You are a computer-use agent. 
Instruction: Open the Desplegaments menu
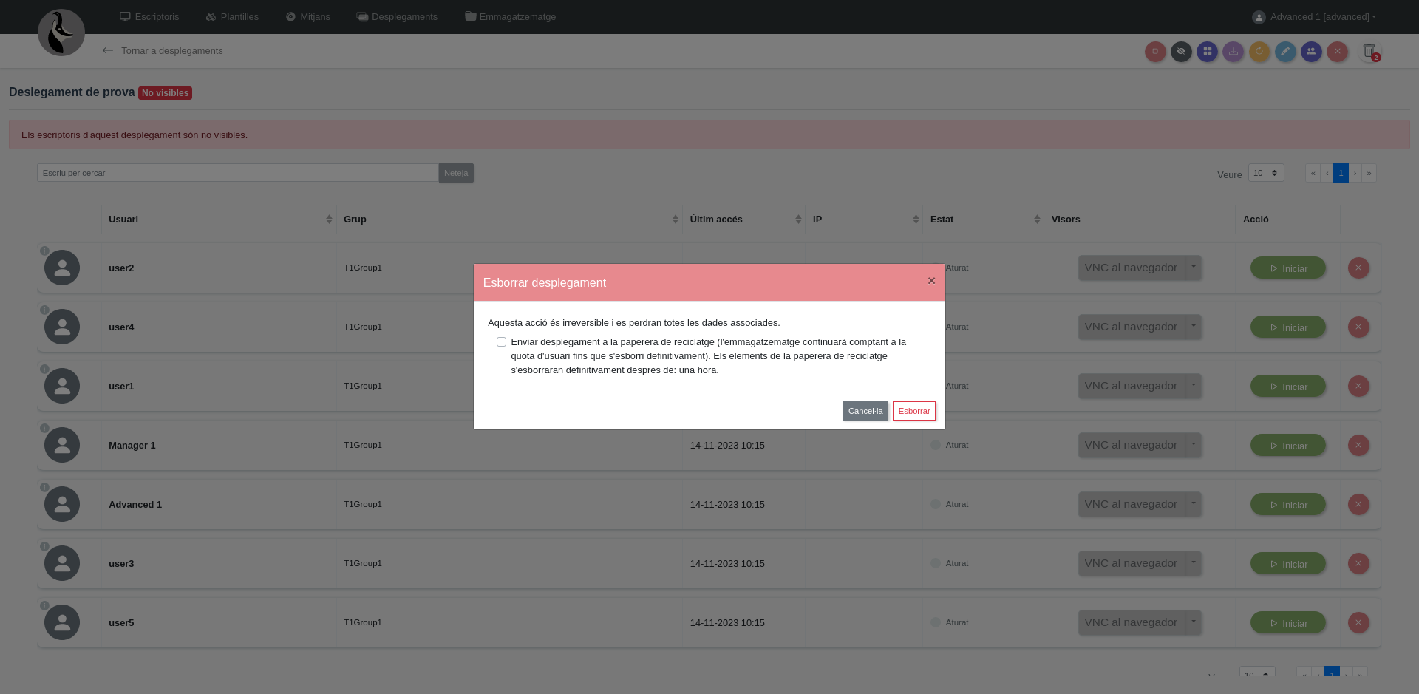coord(397,17)
